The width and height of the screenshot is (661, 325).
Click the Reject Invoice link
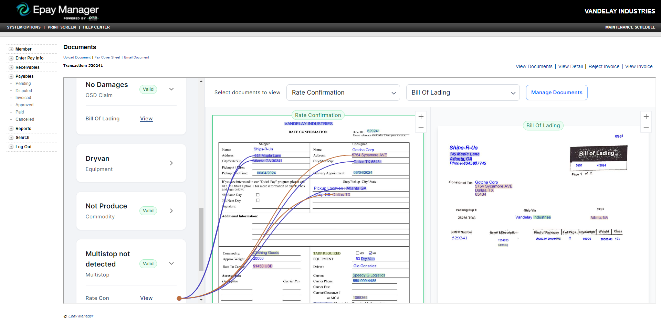coord(604,66)
